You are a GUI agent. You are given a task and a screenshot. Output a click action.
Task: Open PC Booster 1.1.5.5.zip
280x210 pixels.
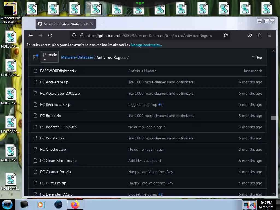[59, 127]
